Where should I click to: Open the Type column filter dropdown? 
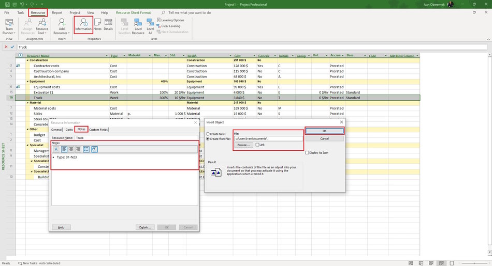(124, 56)
